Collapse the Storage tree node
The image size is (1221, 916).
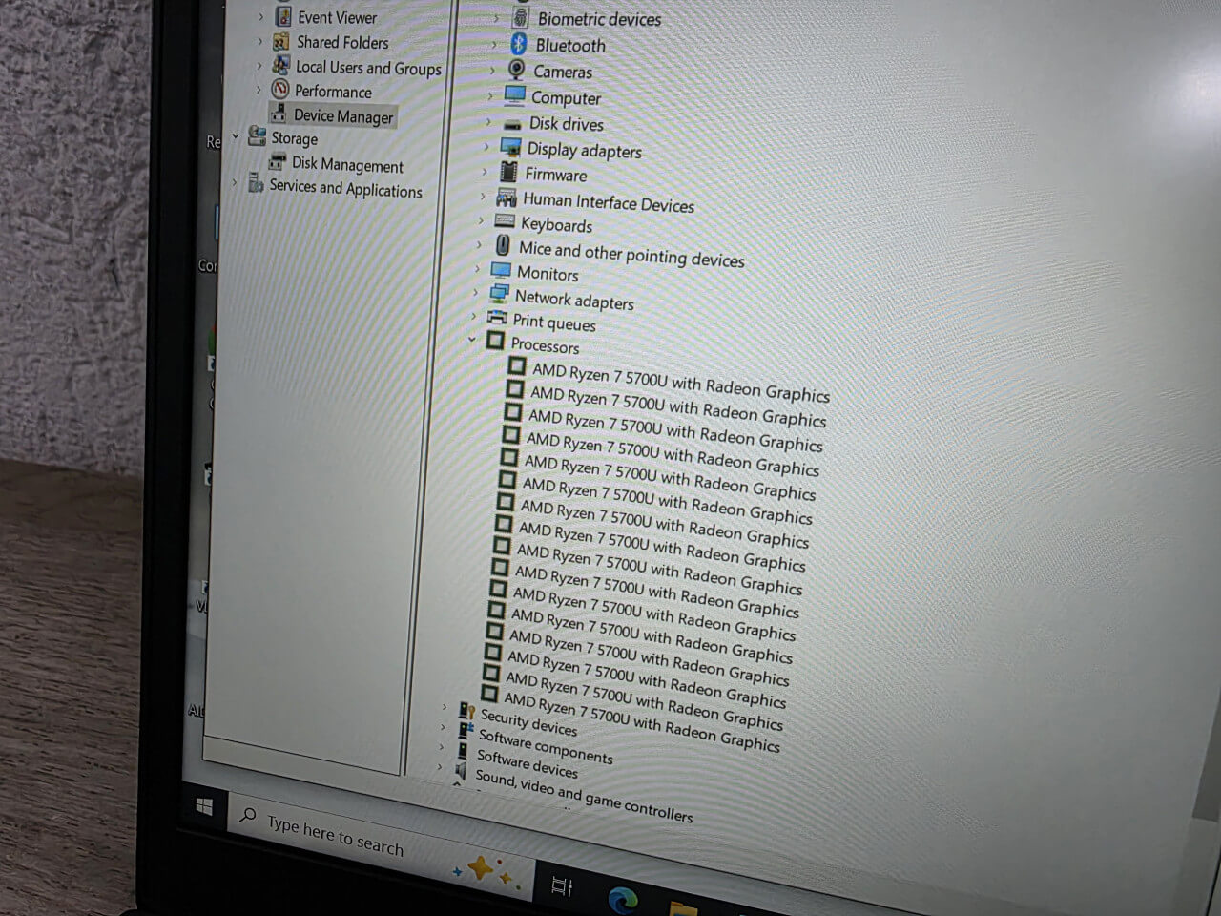(x=236, y=136)
